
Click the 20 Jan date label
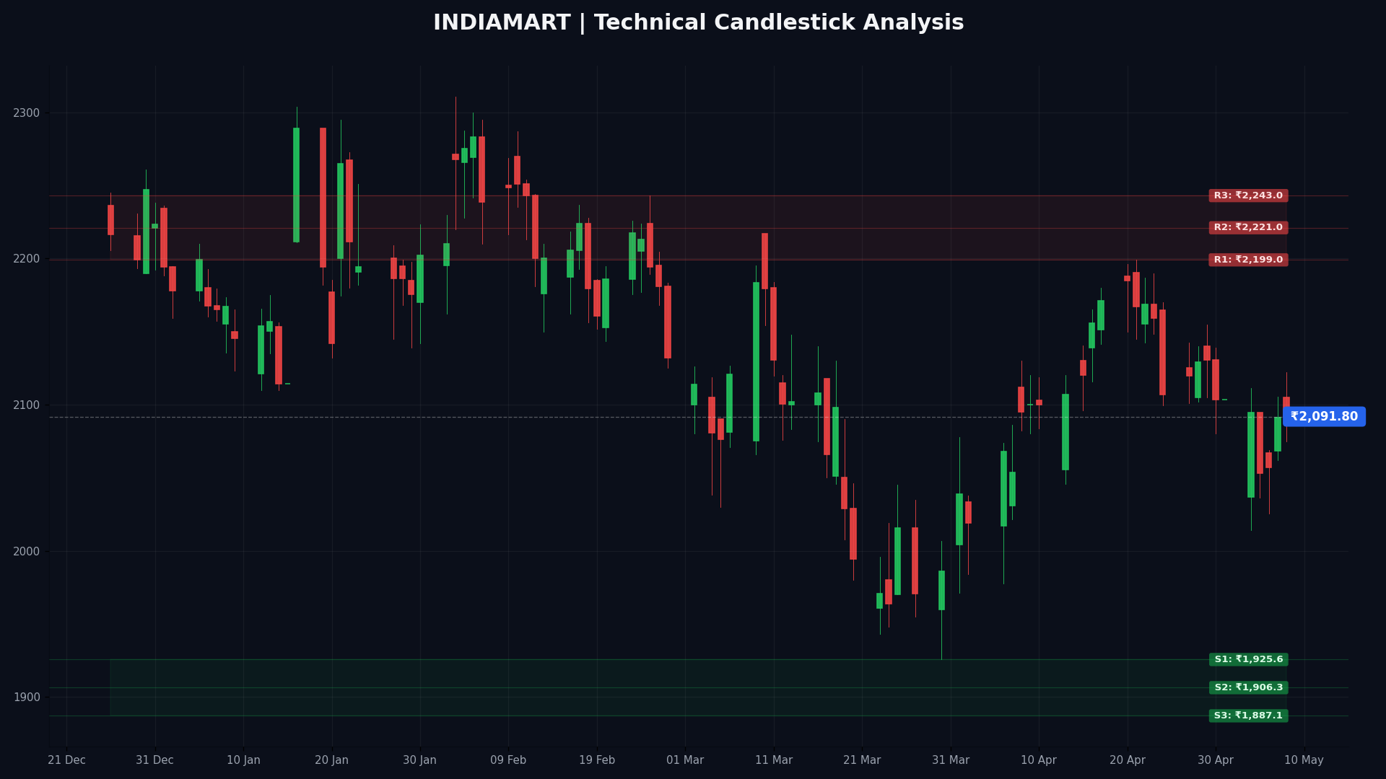(331, 760)
